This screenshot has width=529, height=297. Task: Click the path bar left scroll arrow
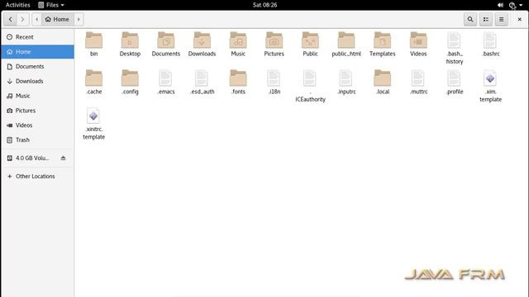click(36, 20)
